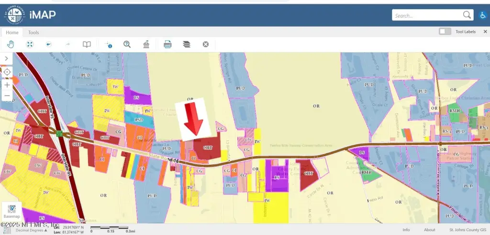Viewport: 490px width, 235px height.
Task: Open the bookmarks book icon
Action: [86, 44]
